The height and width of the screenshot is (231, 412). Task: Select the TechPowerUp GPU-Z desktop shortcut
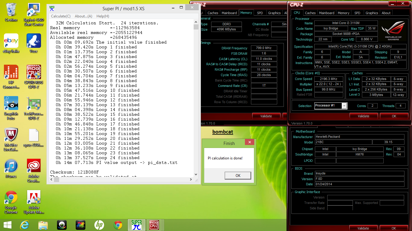(34, 108)
